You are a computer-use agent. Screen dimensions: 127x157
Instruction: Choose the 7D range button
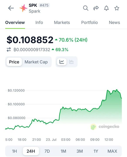pos(47,151)
